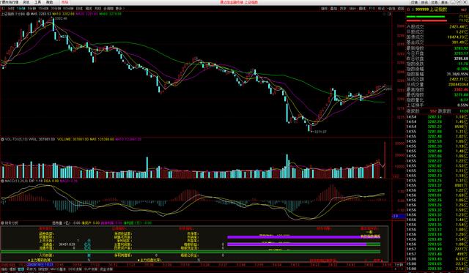This screenshot has height=273, width=469.
Task: Select the 1分钟 period tab
Action: tap(21, 9)
